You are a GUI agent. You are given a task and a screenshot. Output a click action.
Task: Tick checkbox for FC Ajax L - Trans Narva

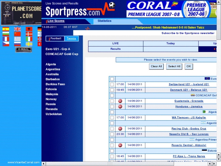point(112,156)
